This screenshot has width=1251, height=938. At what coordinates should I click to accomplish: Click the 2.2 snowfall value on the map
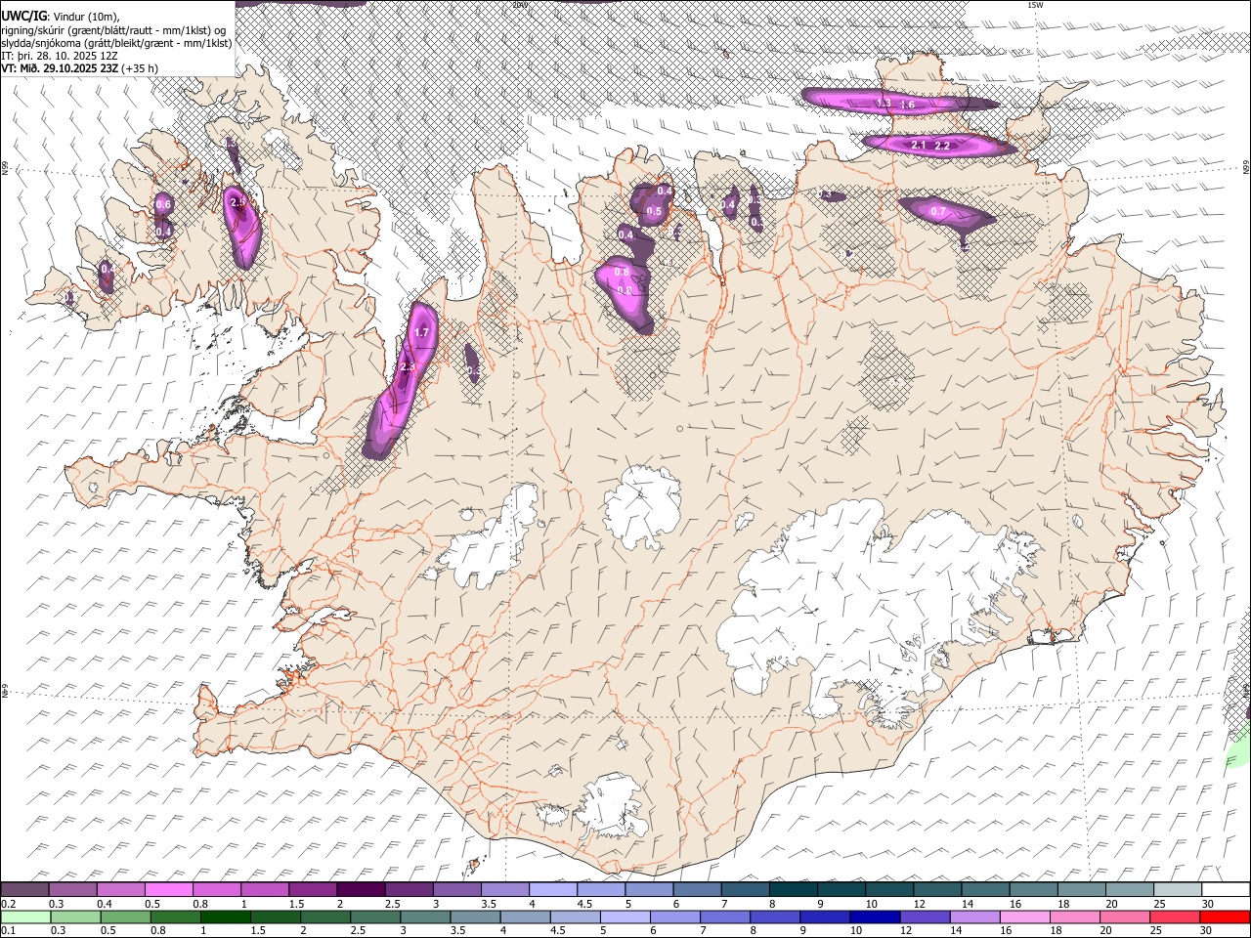pos(943,146)
